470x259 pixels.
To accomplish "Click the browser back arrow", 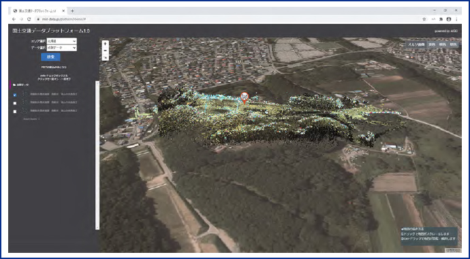I will (x=14, y=19).
